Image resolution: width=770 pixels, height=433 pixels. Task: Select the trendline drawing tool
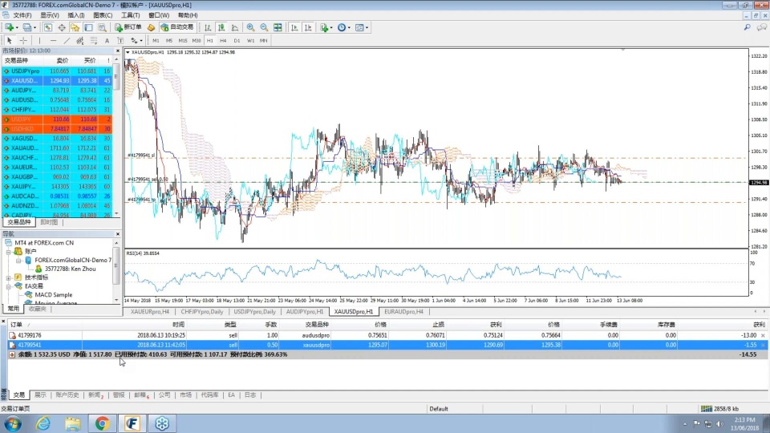point(67,40)
